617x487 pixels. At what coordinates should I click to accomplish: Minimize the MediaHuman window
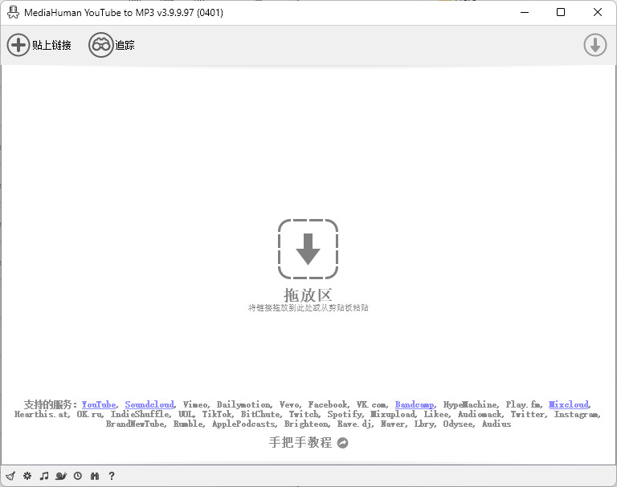point(525,12)
